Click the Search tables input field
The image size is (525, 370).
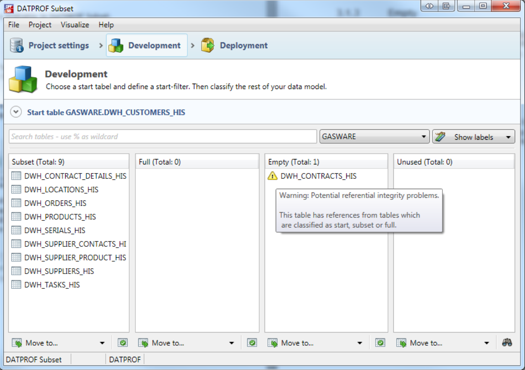coord(163,137)
